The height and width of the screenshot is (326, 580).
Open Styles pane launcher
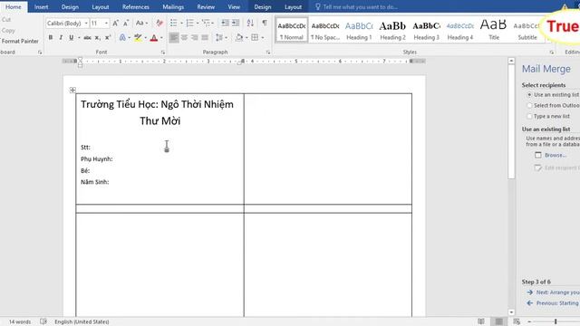552,53
